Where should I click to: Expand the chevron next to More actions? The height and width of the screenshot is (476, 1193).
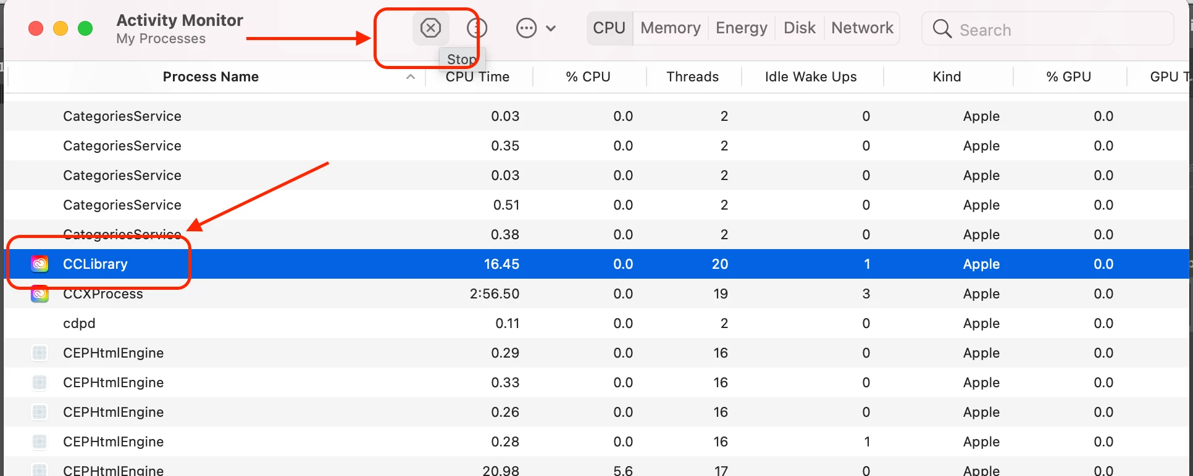tap(551, 28)
